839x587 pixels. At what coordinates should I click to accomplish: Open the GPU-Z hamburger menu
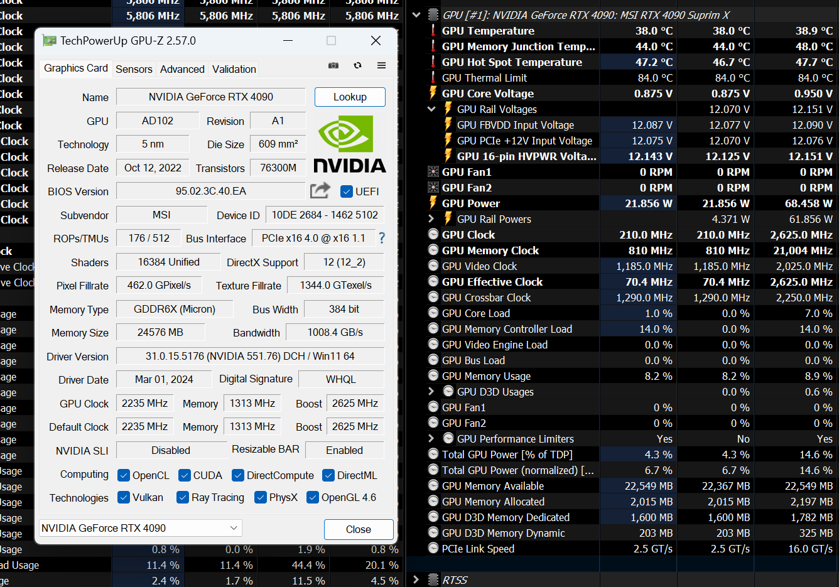click(381, 65)
